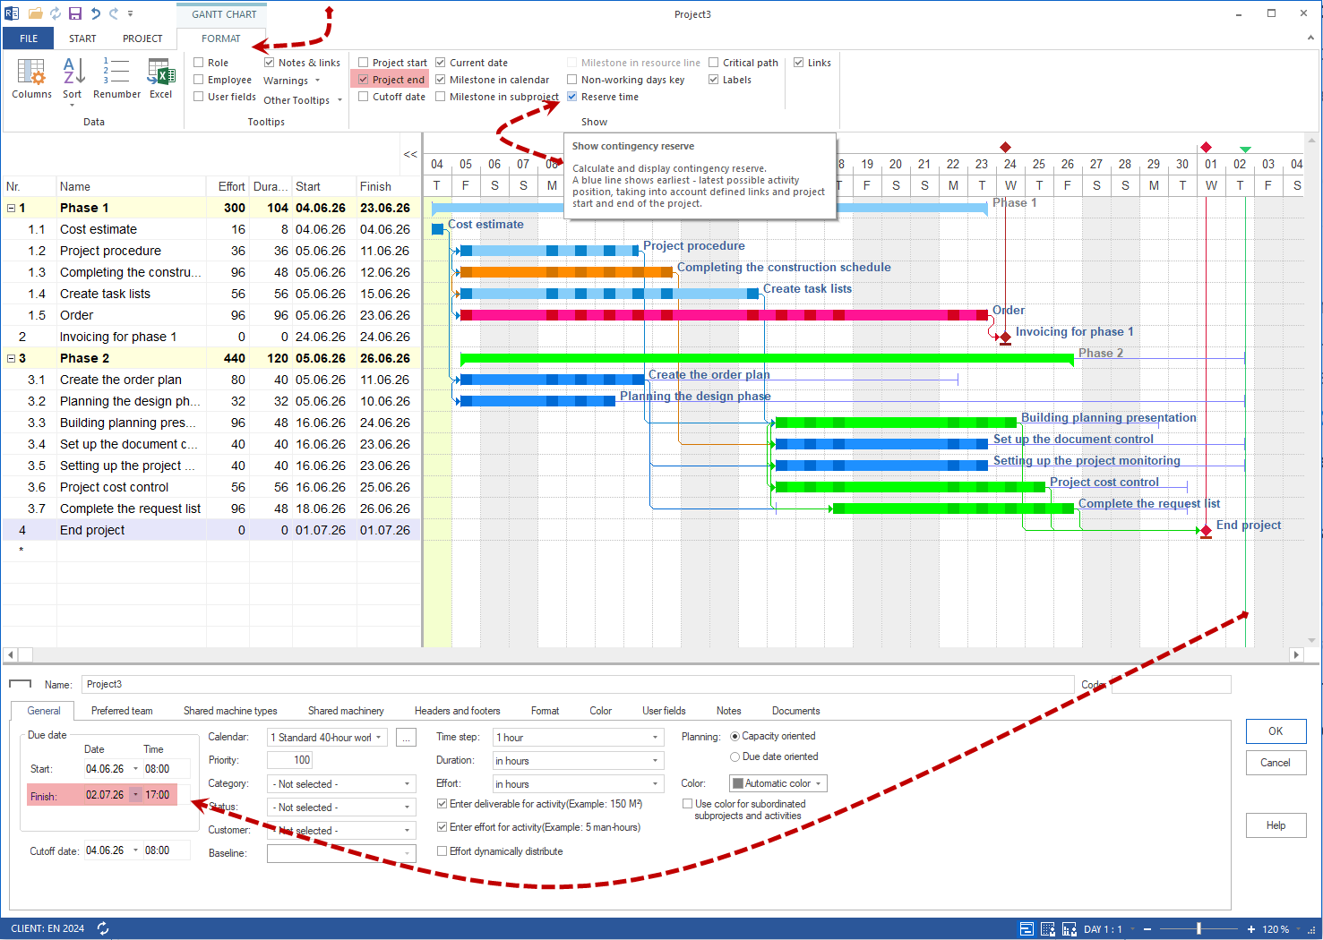Zoom in with the plus icon
The image size is (1323, 940).
click(x=1251, y=929)
